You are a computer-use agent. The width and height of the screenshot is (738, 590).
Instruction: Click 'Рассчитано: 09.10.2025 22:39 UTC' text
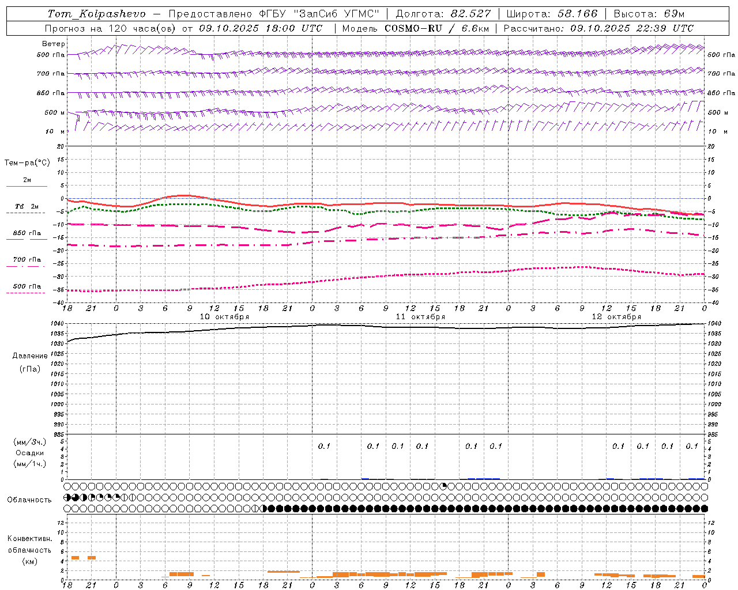598,28
